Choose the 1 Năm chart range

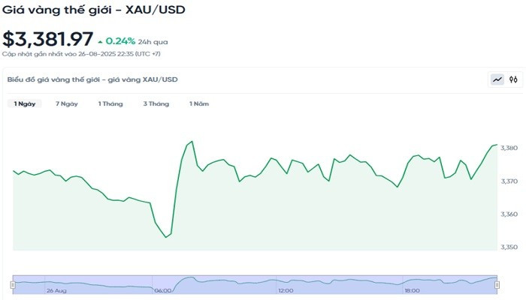click(199, 103)
